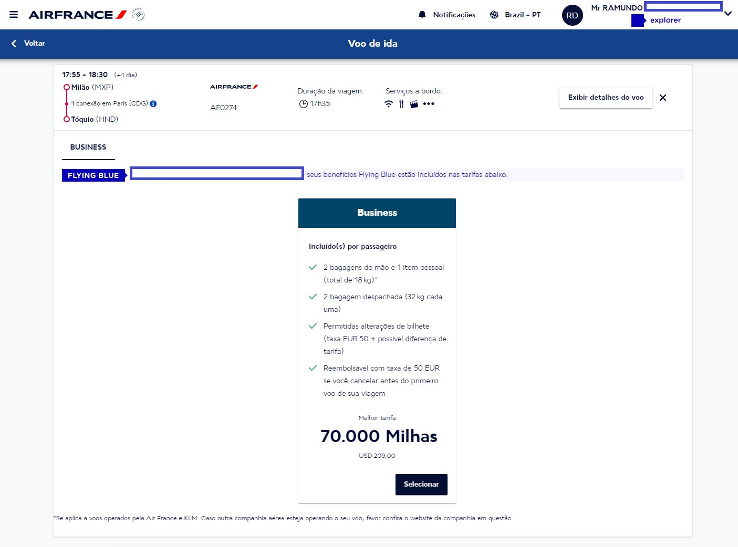Viewport: 738px width, 547px height.
Task: Open the RD profile avatar
Action: coord(572,15)
